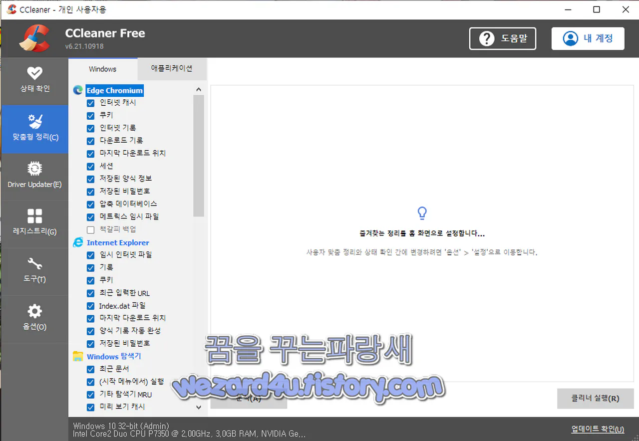Screen dimensions: 639x441
Task: Uncheck 인터넷 기록 checkbox
Action: tap(90, 128)
